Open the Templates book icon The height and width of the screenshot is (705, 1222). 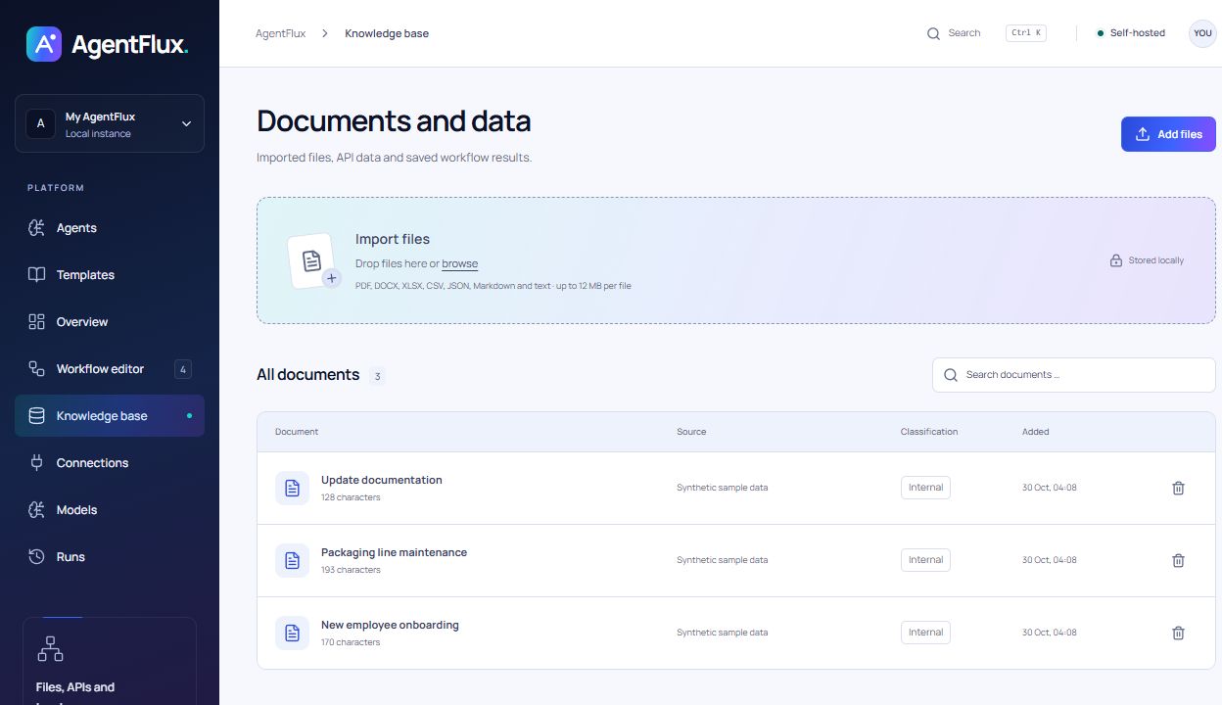click(36, 275)
